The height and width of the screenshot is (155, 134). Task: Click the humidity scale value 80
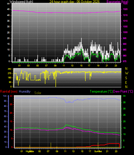[5, 106]
